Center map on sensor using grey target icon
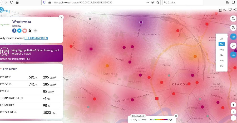The image size is (237, 123). tap(35, 31)
